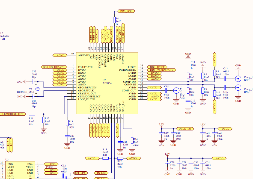
Task: Click resistor R5 3k3 symbol
Action: tap(215, 73)
